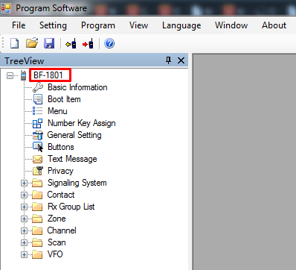296x270 pixels.
Task: Select the VFO label
Action: (x=55, y=254)
